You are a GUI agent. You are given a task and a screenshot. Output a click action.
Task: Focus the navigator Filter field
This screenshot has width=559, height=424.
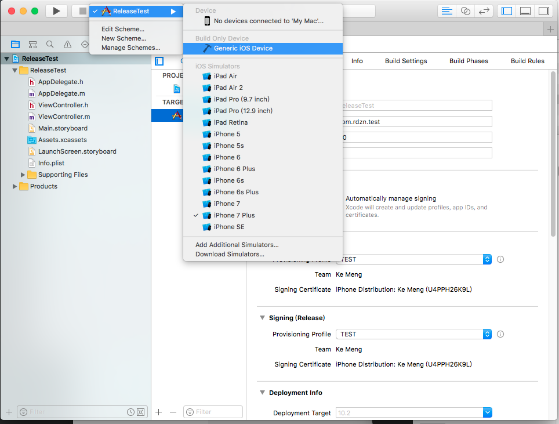tap(82, 412)
